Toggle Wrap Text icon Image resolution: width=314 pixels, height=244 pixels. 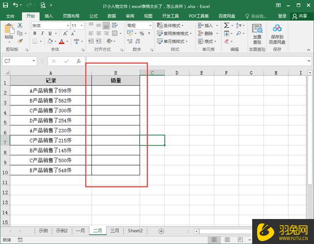click(x=114, y=25)
